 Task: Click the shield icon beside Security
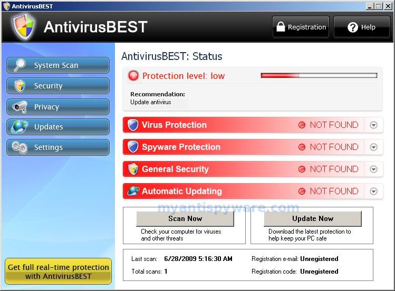coord(20,86)
